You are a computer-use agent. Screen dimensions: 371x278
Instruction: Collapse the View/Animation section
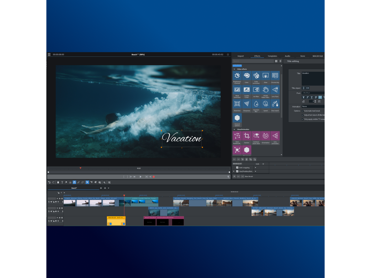234,129
